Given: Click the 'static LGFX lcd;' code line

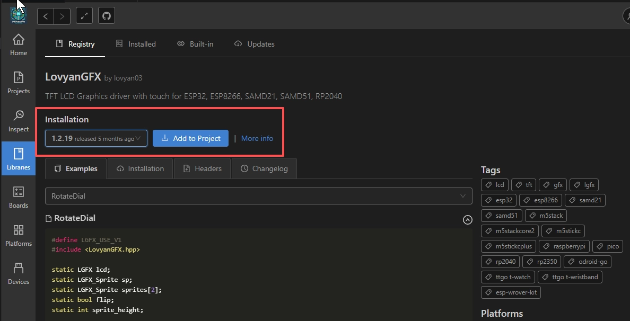Looking at the screenshot, I should [81, 270].
